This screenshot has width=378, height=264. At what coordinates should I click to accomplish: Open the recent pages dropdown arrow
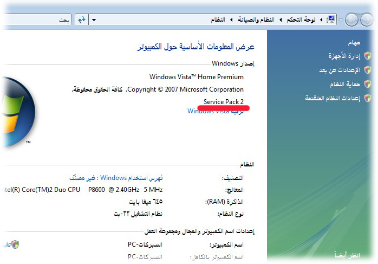[x=341, y=20]
